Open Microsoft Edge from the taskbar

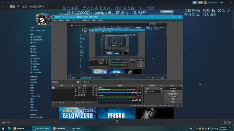click(9, 128)
